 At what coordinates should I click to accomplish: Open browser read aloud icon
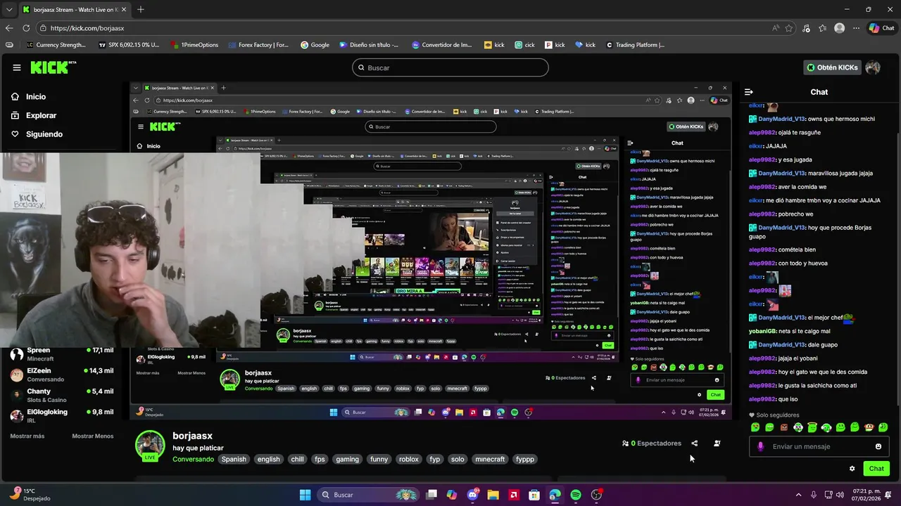click(776, 28)
